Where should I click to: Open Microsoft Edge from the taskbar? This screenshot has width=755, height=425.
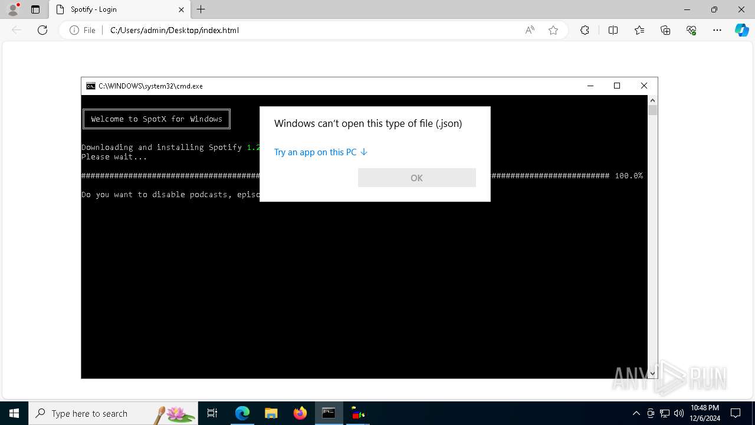242,413
